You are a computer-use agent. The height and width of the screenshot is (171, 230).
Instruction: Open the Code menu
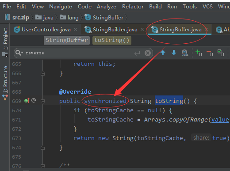[x=84, y=7]
